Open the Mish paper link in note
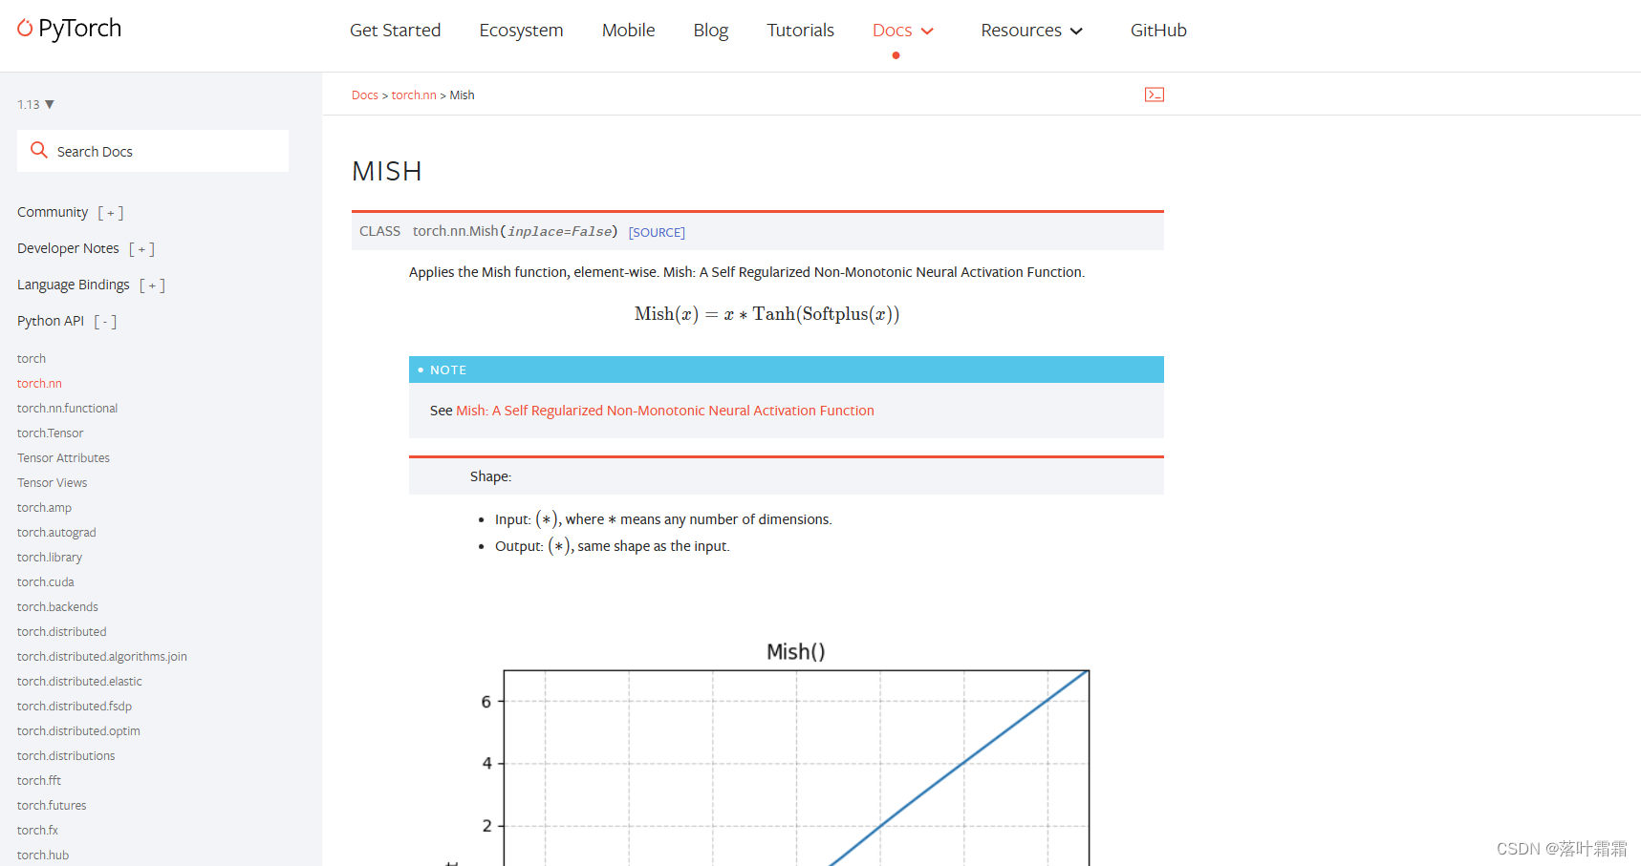The image size is (1641, 866). click(665, 411)
